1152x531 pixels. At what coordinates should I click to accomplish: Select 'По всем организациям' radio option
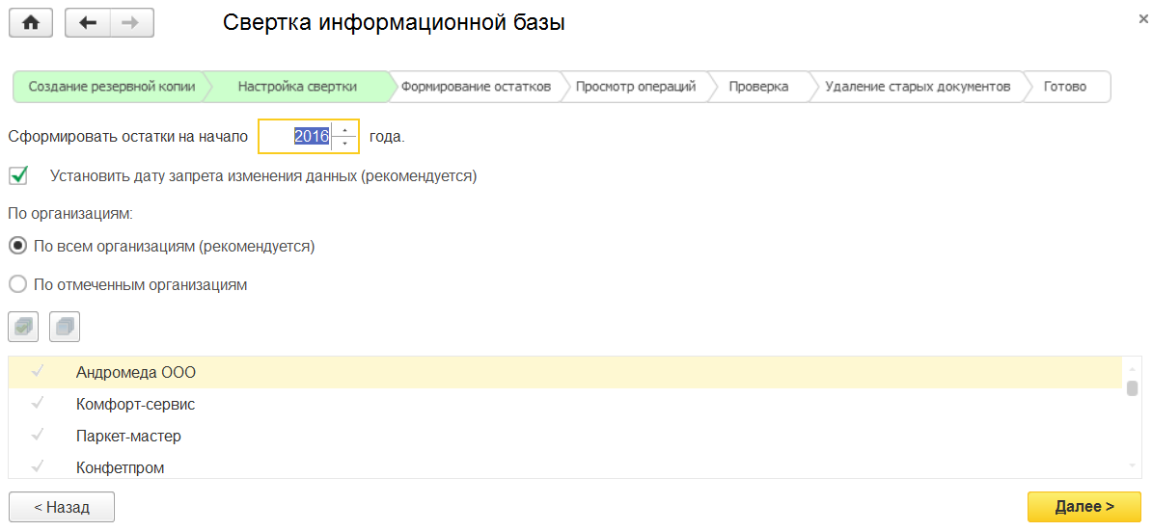click(16, 246)
